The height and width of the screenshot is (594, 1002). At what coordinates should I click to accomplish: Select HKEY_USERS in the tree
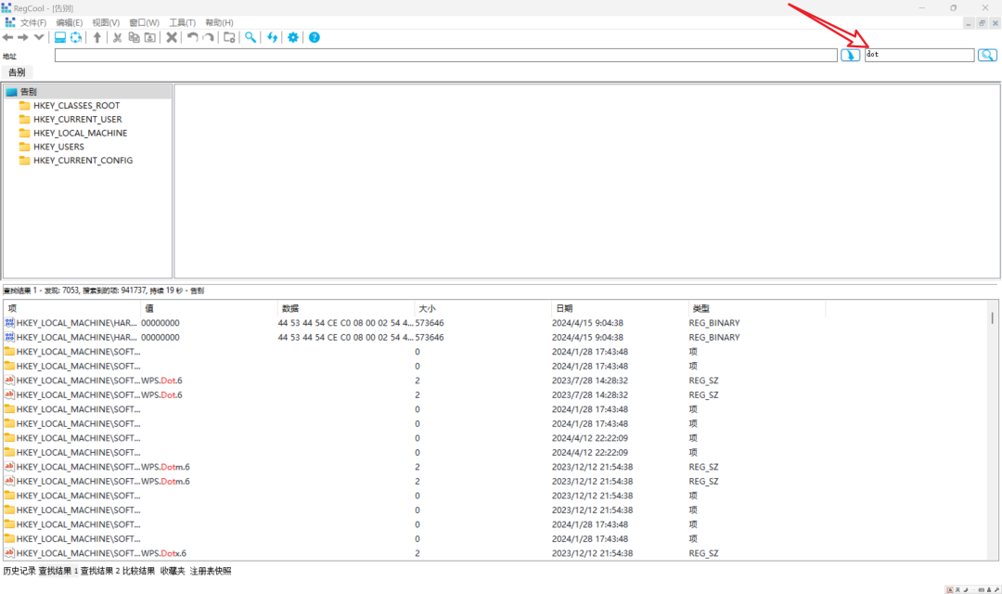click(58, 147)
